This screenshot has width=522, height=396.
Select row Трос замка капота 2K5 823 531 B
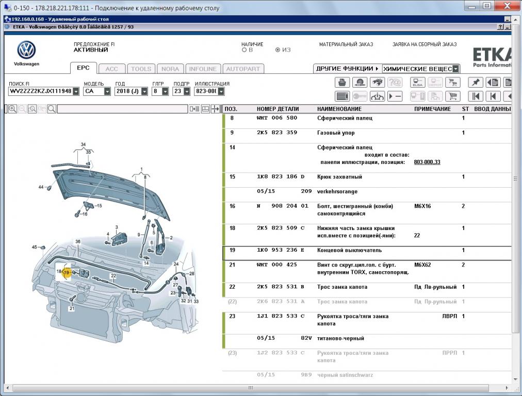coord(367,290)
